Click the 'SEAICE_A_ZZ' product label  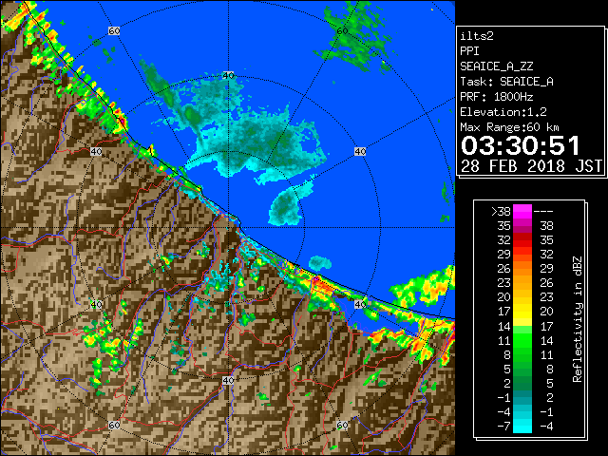click(496, 66)
